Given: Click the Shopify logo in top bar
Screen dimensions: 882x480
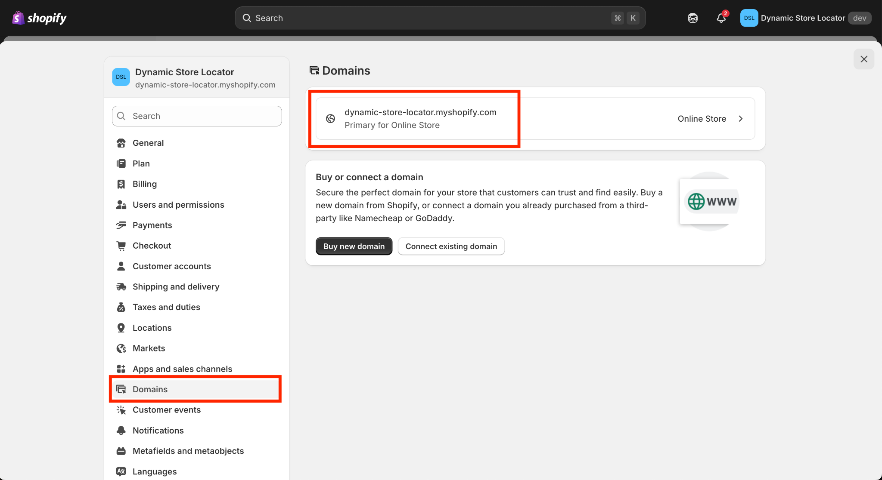Looking at the screenshot, I should tap(39, 18).
